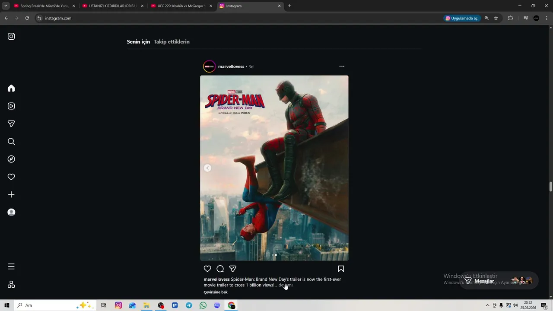Open Chrome three-dot menu

pos(547,18)
